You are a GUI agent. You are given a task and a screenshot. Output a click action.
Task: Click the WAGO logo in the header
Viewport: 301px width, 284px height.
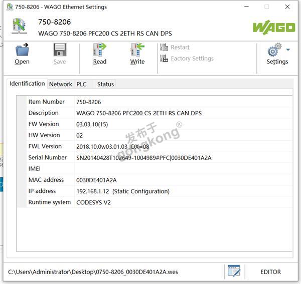274,28
